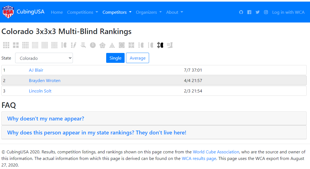310x169 pixels.
Task: Select the 2x2x2 cube event icon
Action: [16, 45]
